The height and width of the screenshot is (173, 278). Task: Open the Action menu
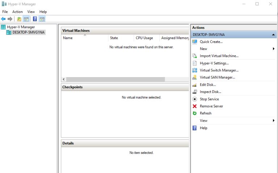[x=17, y=12]
